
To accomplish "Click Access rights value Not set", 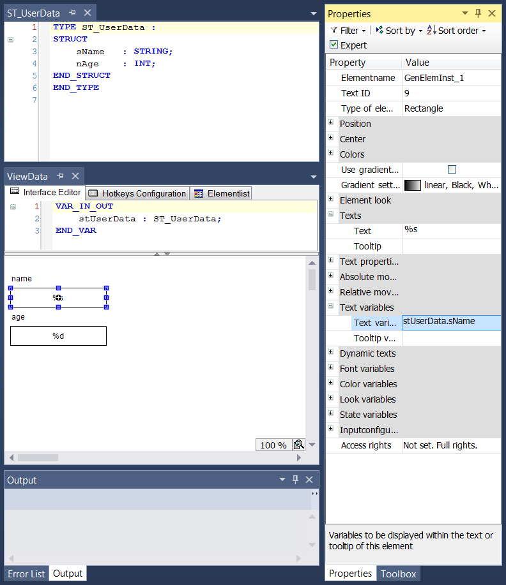I will [x=451, y=445].
